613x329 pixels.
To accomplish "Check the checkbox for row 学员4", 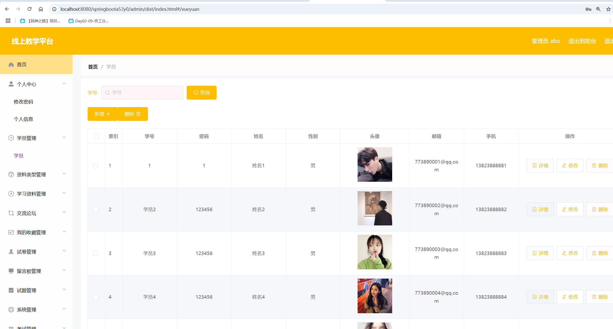I will click(x=96, y=297).
